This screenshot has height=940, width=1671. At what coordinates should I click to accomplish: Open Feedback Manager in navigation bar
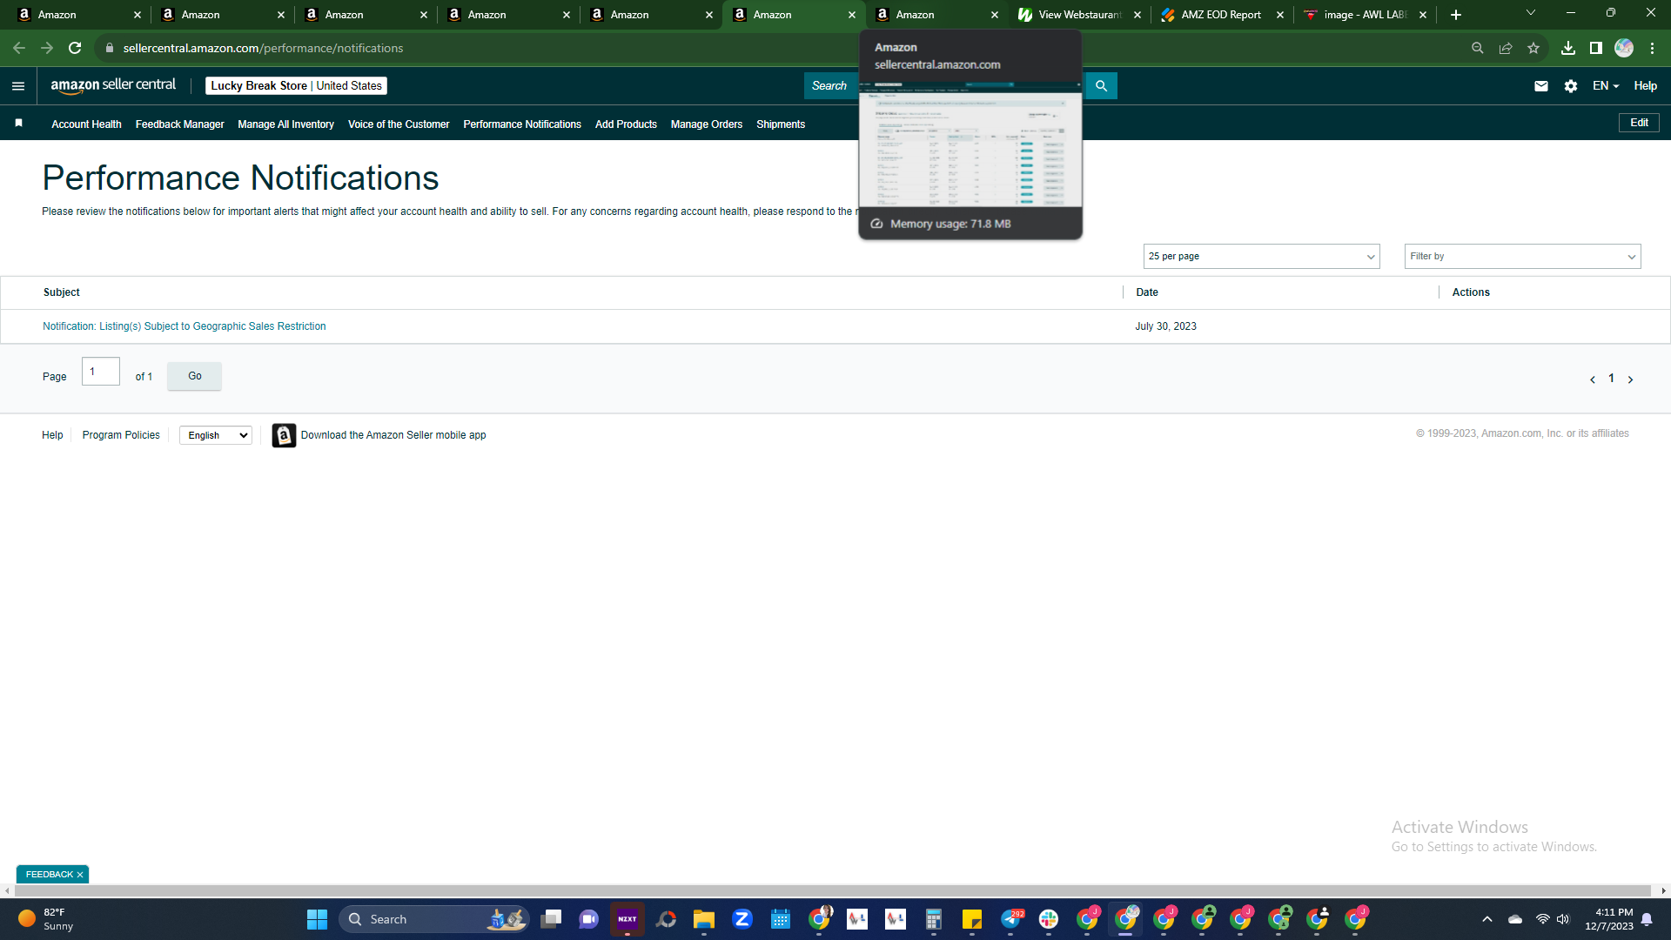179,124
